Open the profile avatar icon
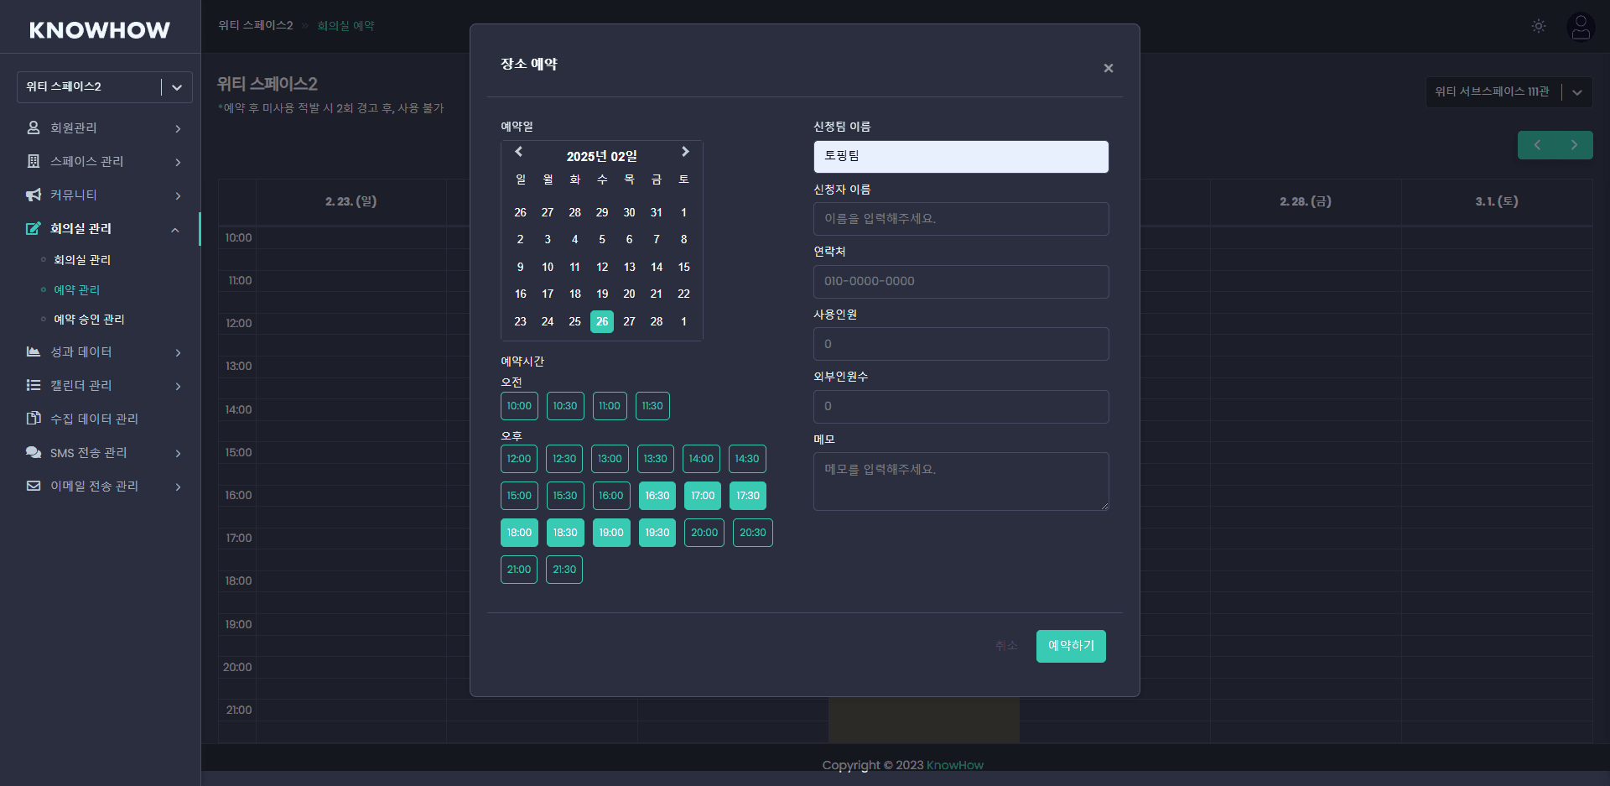 coord(1580,26)
